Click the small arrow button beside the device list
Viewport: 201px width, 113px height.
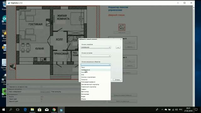[x=118, y=47]
